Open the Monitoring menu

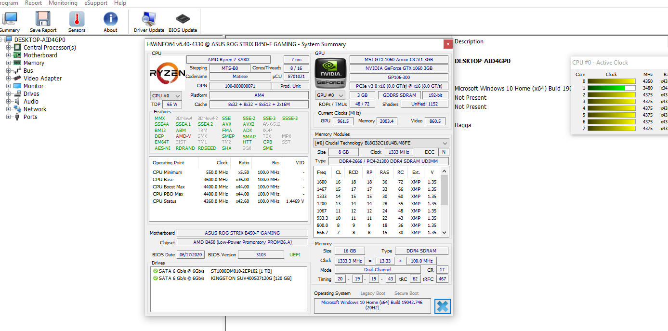63,3
